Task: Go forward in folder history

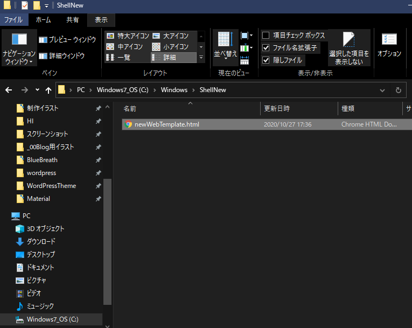Action: tap(24, 90)
